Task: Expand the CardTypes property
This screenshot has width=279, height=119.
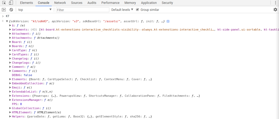Action: [10, 54]
